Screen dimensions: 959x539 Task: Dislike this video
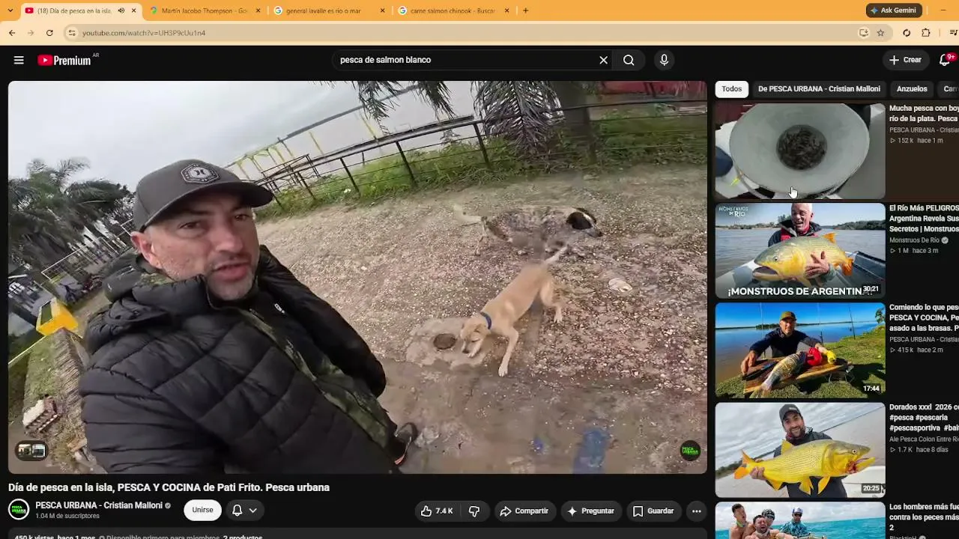(x=474, y=511)
